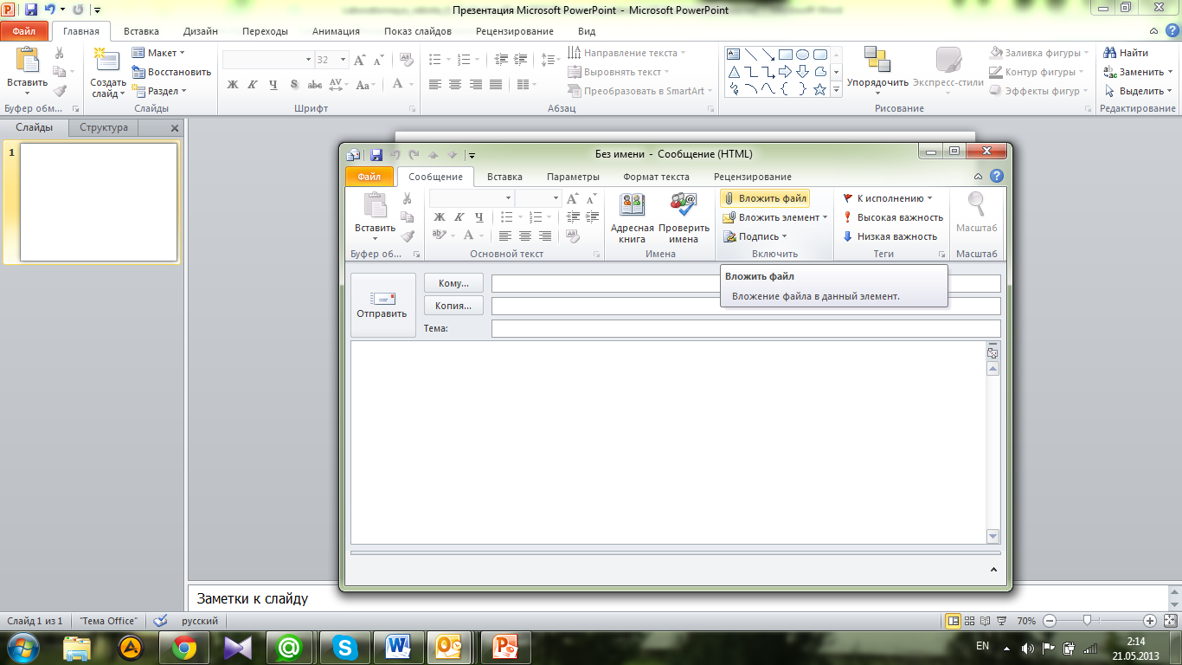Expand message header bottom pane chevron
Image resolution: width=1182 pixels, height=665 pixels.
tap(993, 570)
